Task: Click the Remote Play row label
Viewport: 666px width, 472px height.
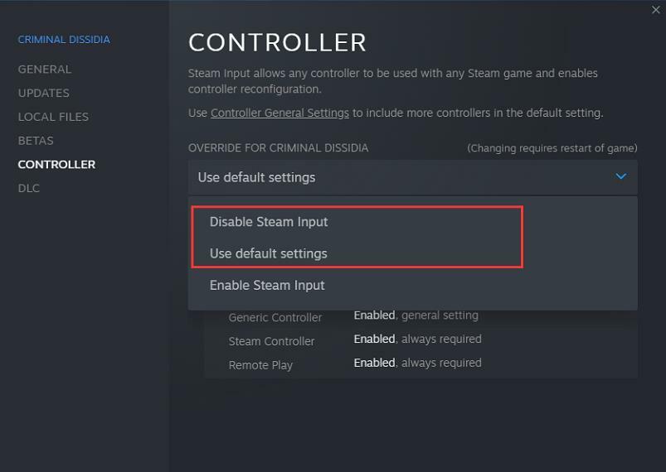Action: tap(260, 365)
